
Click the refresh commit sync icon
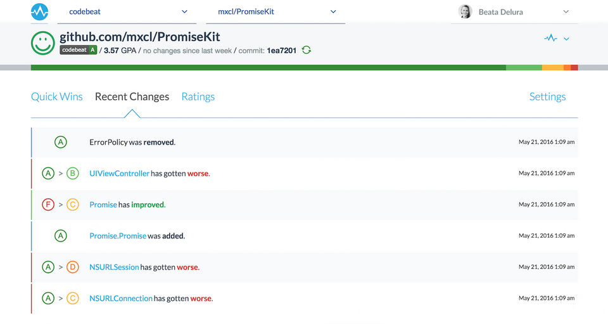[307, 50]
